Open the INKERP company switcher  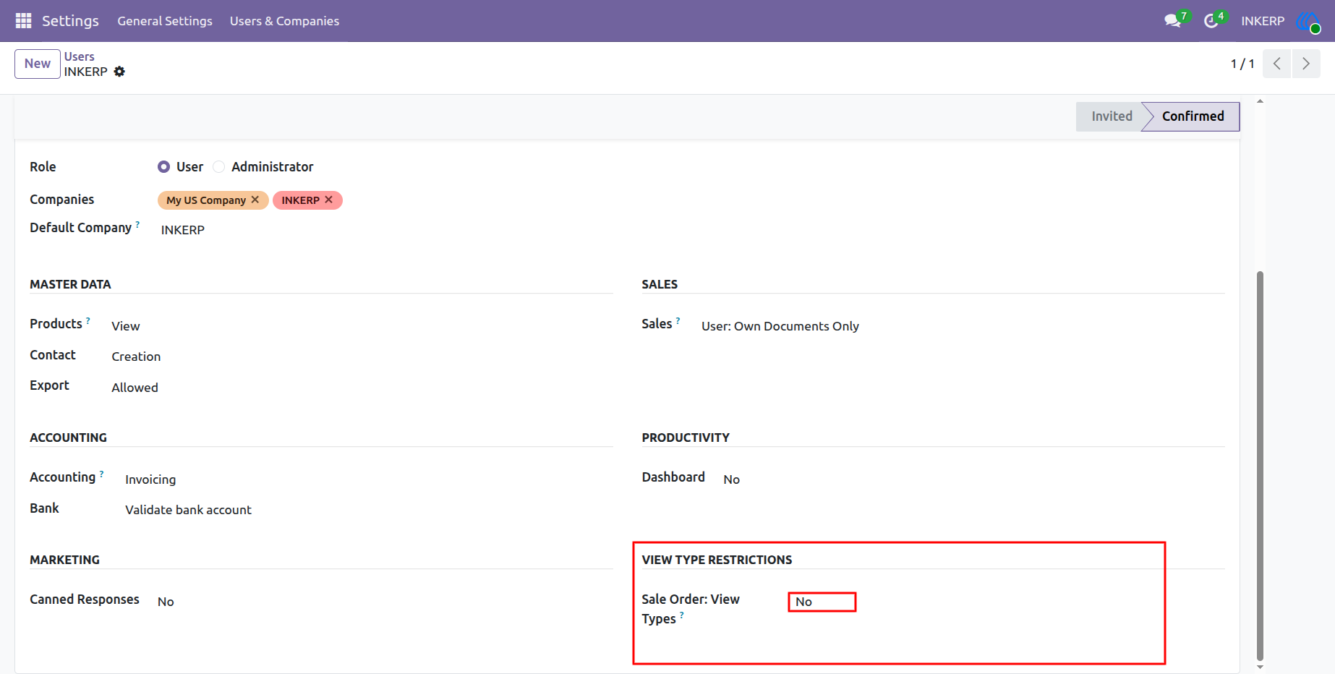(x=1263, y=21)
